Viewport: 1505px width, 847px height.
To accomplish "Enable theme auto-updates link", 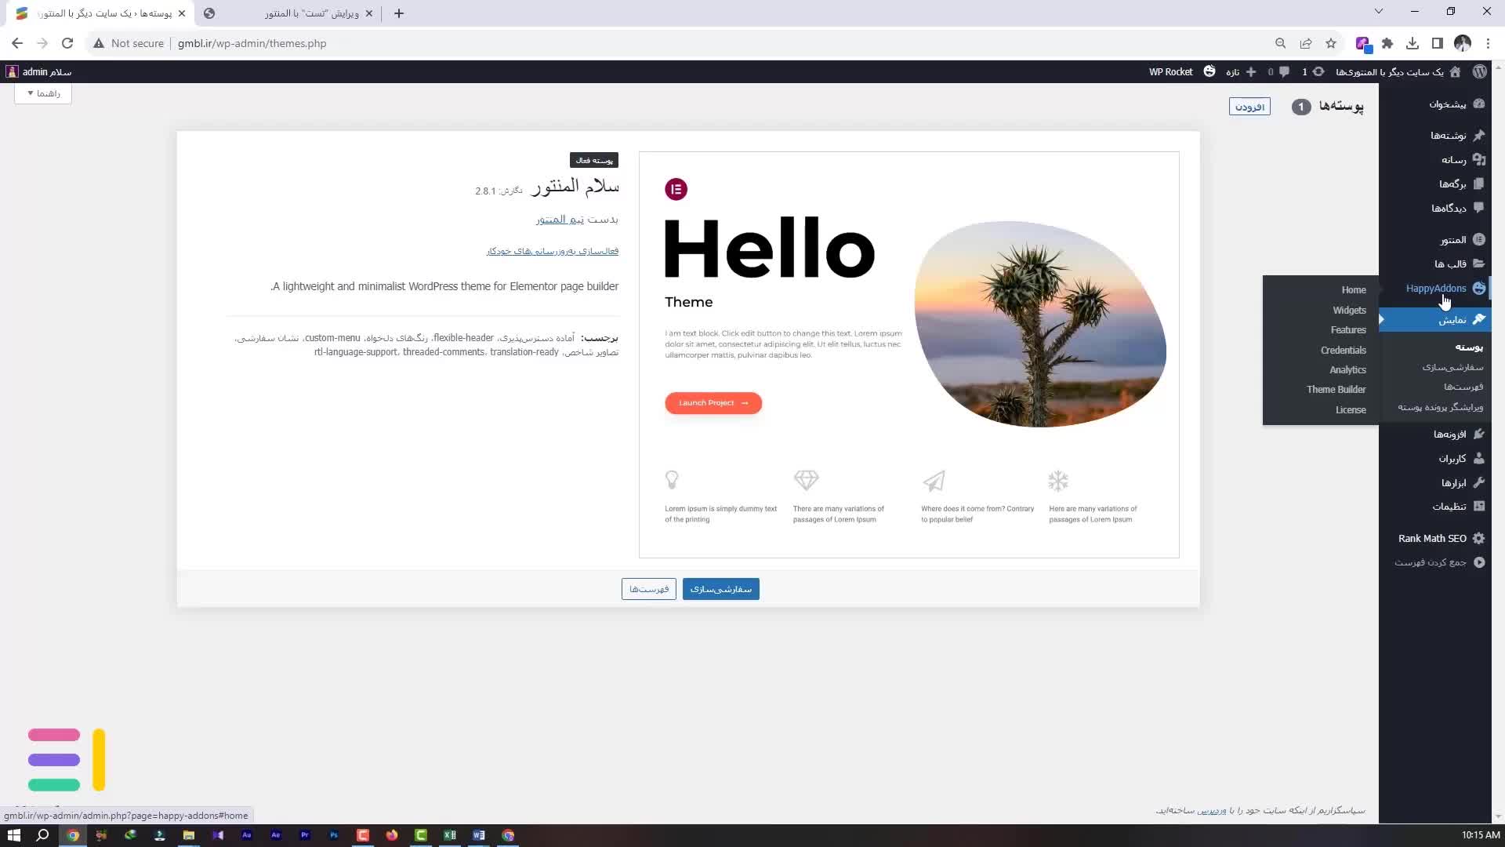I will point(553,251).
